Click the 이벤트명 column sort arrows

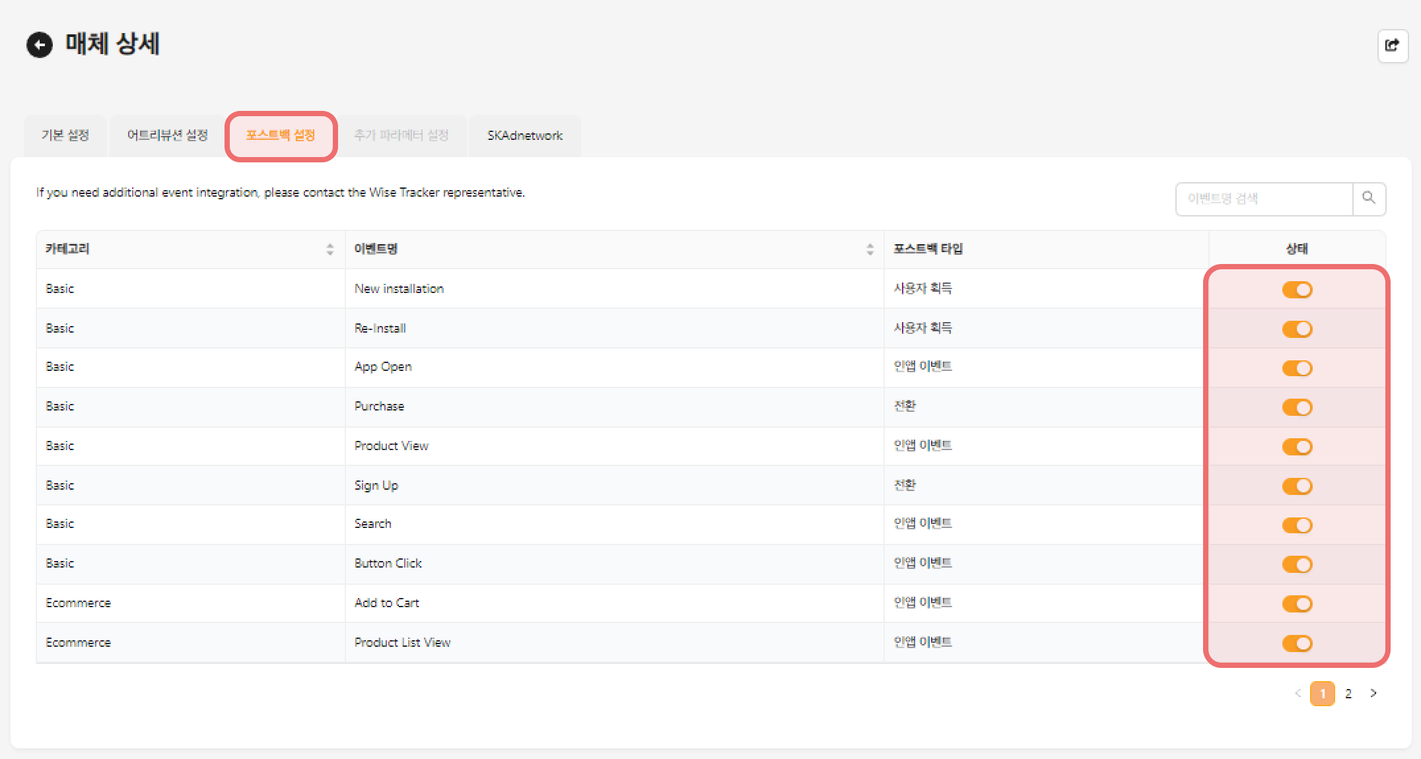(870, 249)
